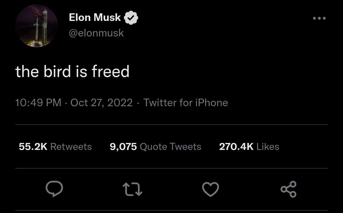Click the 270.4K like count number

pos(236,146)
